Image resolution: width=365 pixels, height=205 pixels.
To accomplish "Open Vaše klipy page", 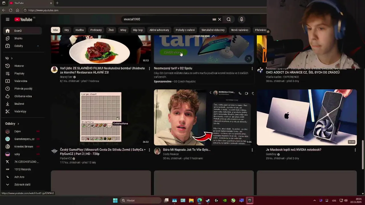I will pos(23,111).
